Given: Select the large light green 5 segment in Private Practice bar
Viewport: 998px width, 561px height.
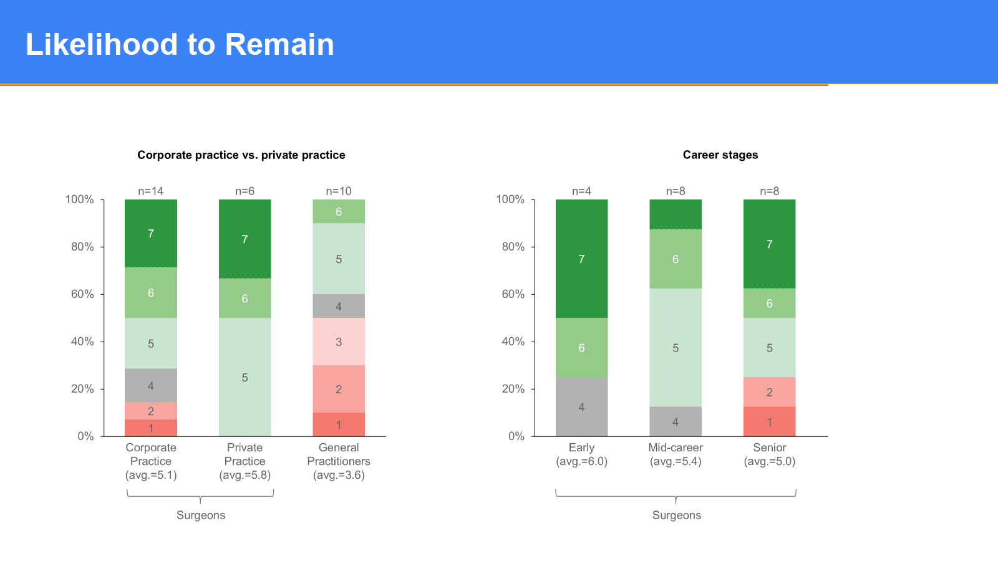Looking at the screenshot, I should [245, 377].
